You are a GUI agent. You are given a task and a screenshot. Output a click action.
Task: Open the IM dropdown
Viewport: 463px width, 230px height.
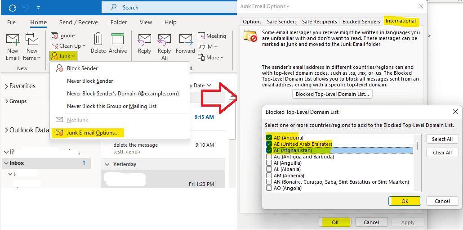pyautogui.click(x=208, y=47)
